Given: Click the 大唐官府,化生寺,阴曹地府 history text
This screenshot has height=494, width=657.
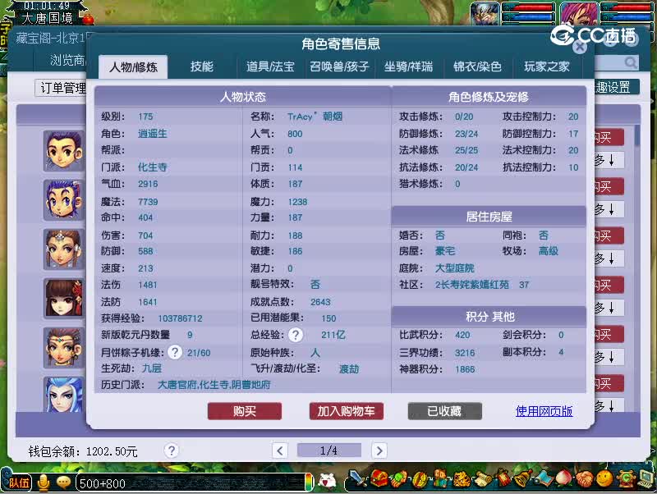Looking at the screenshot, I should [x=214, y=384].
